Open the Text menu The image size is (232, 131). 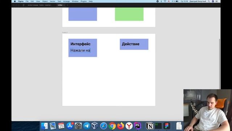[x=59, y=1]
